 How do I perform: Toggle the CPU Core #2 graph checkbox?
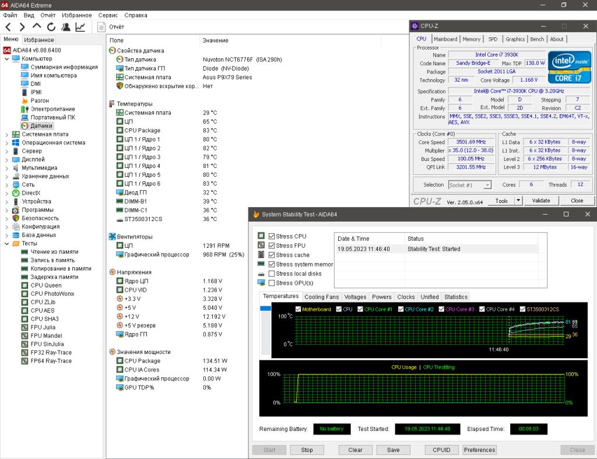click(x=401, y=309)
